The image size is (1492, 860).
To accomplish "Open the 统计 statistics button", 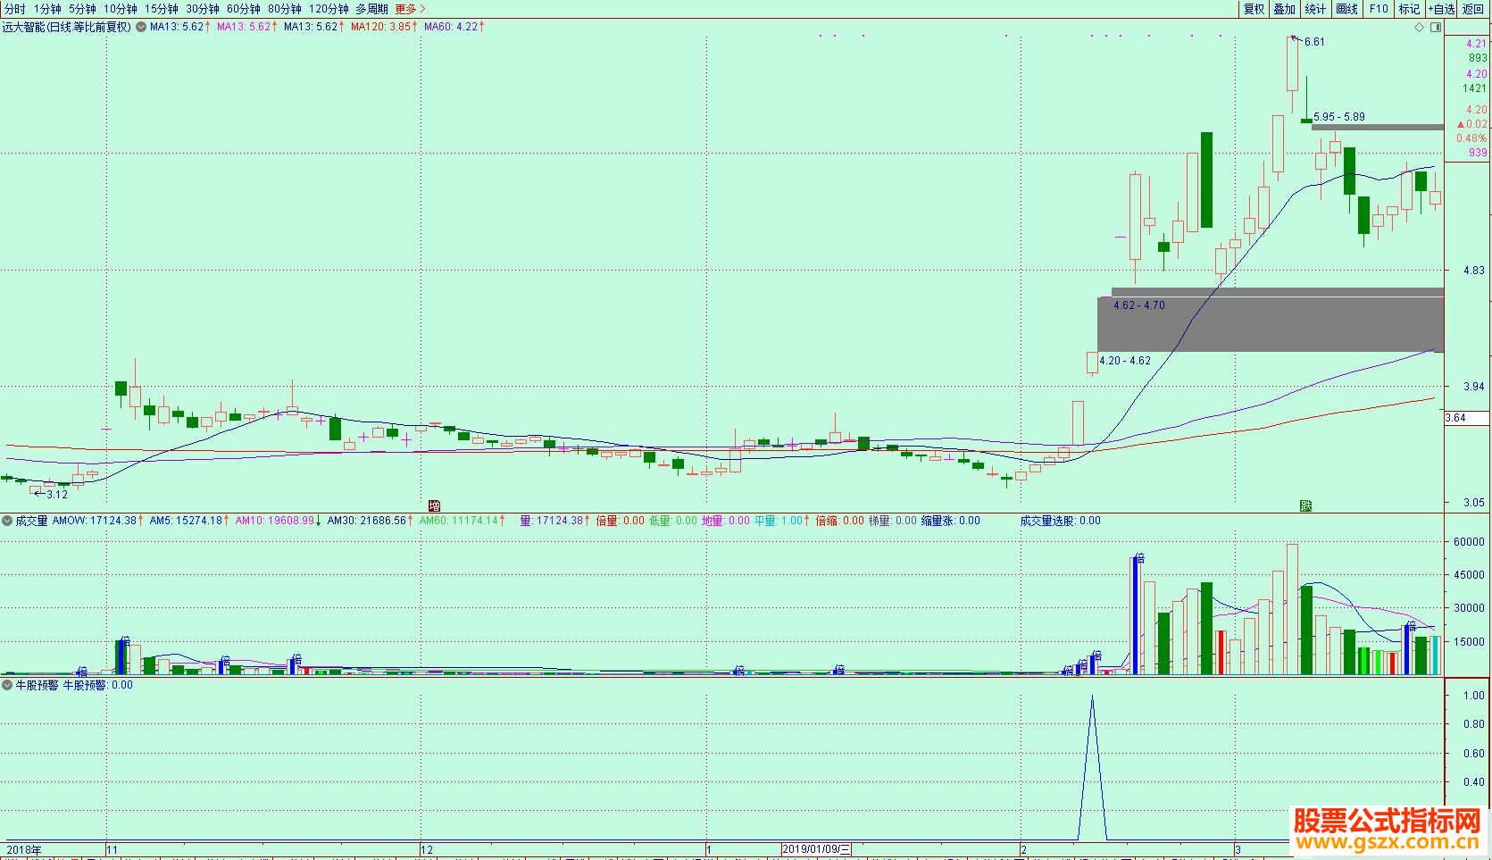I will [x=1315, y=9].
